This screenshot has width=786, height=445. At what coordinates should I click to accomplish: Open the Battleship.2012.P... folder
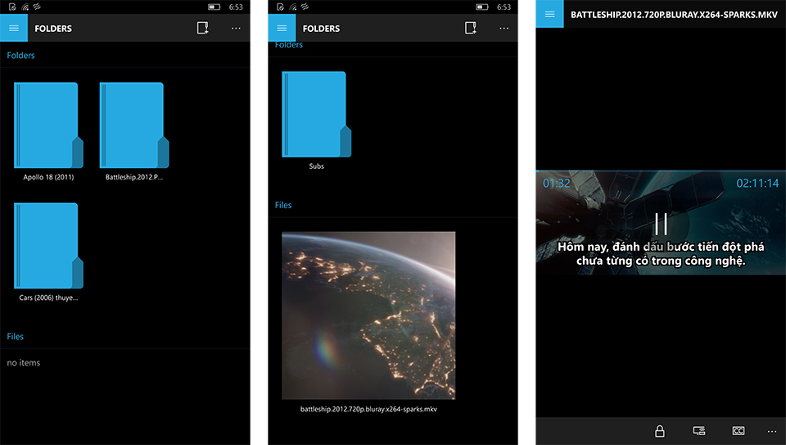(133, 131)
